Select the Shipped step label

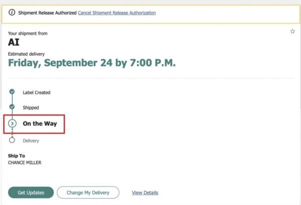(x=31, y=107)
